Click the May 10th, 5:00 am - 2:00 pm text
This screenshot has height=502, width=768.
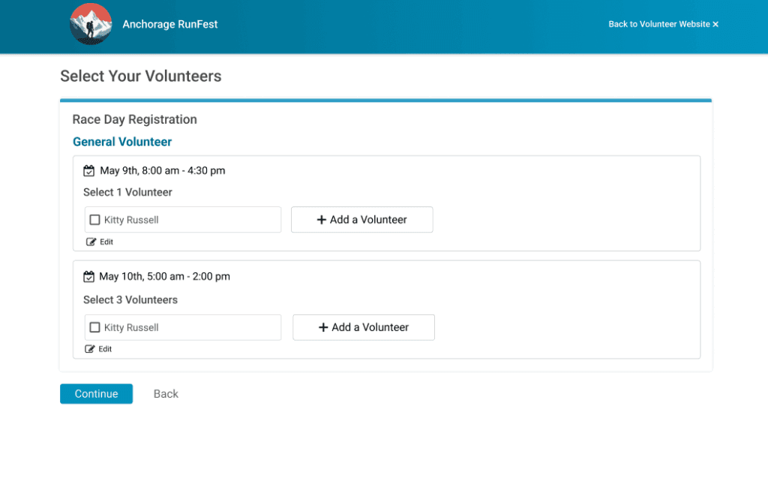pos(164,277)
